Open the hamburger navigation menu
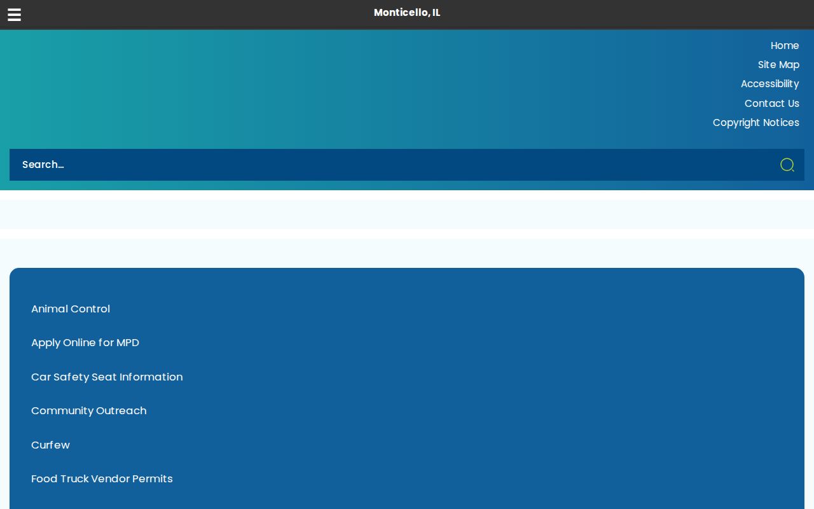The height and width of the screenshot is (509, 814). 14,15
